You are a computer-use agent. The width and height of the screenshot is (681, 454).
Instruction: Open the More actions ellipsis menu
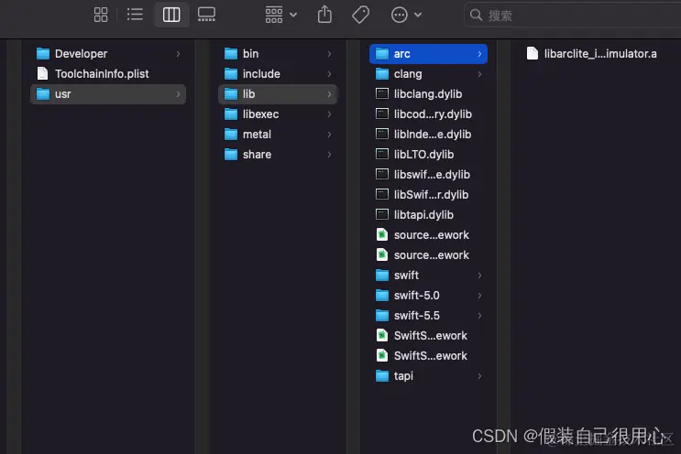pos(406,15)
